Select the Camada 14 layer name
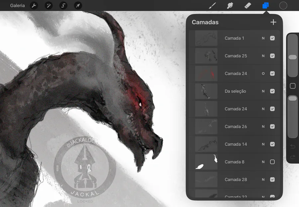This screenshot has height=207, width=299. (236, 144)
